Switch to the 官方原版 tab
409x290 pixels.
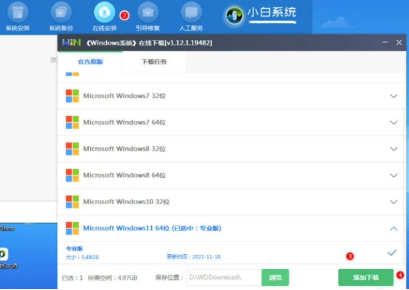click(90, 62)
